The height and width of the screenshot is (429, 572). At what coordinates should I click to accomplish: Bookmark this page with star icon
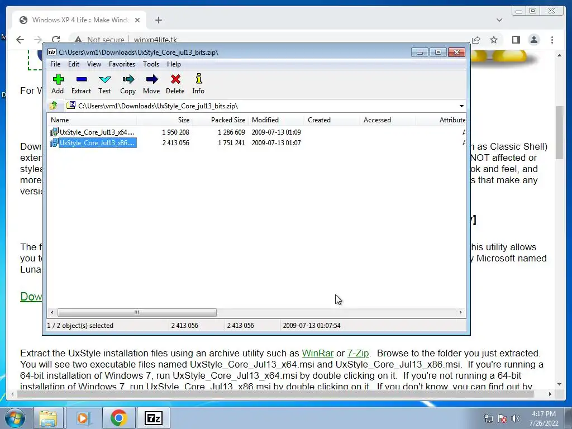(x=494, y=40)
